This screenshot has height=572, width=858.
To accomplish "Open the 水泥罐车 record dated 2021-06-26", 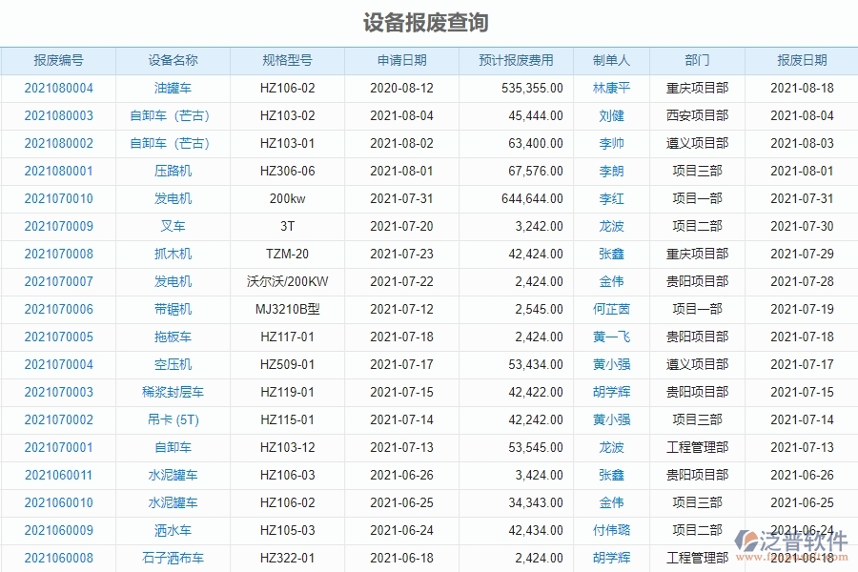I will (x=170, y=475).
